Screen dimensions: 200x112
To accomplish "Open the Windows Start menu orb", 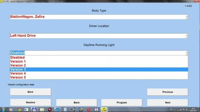I will (x=3, y=110).
